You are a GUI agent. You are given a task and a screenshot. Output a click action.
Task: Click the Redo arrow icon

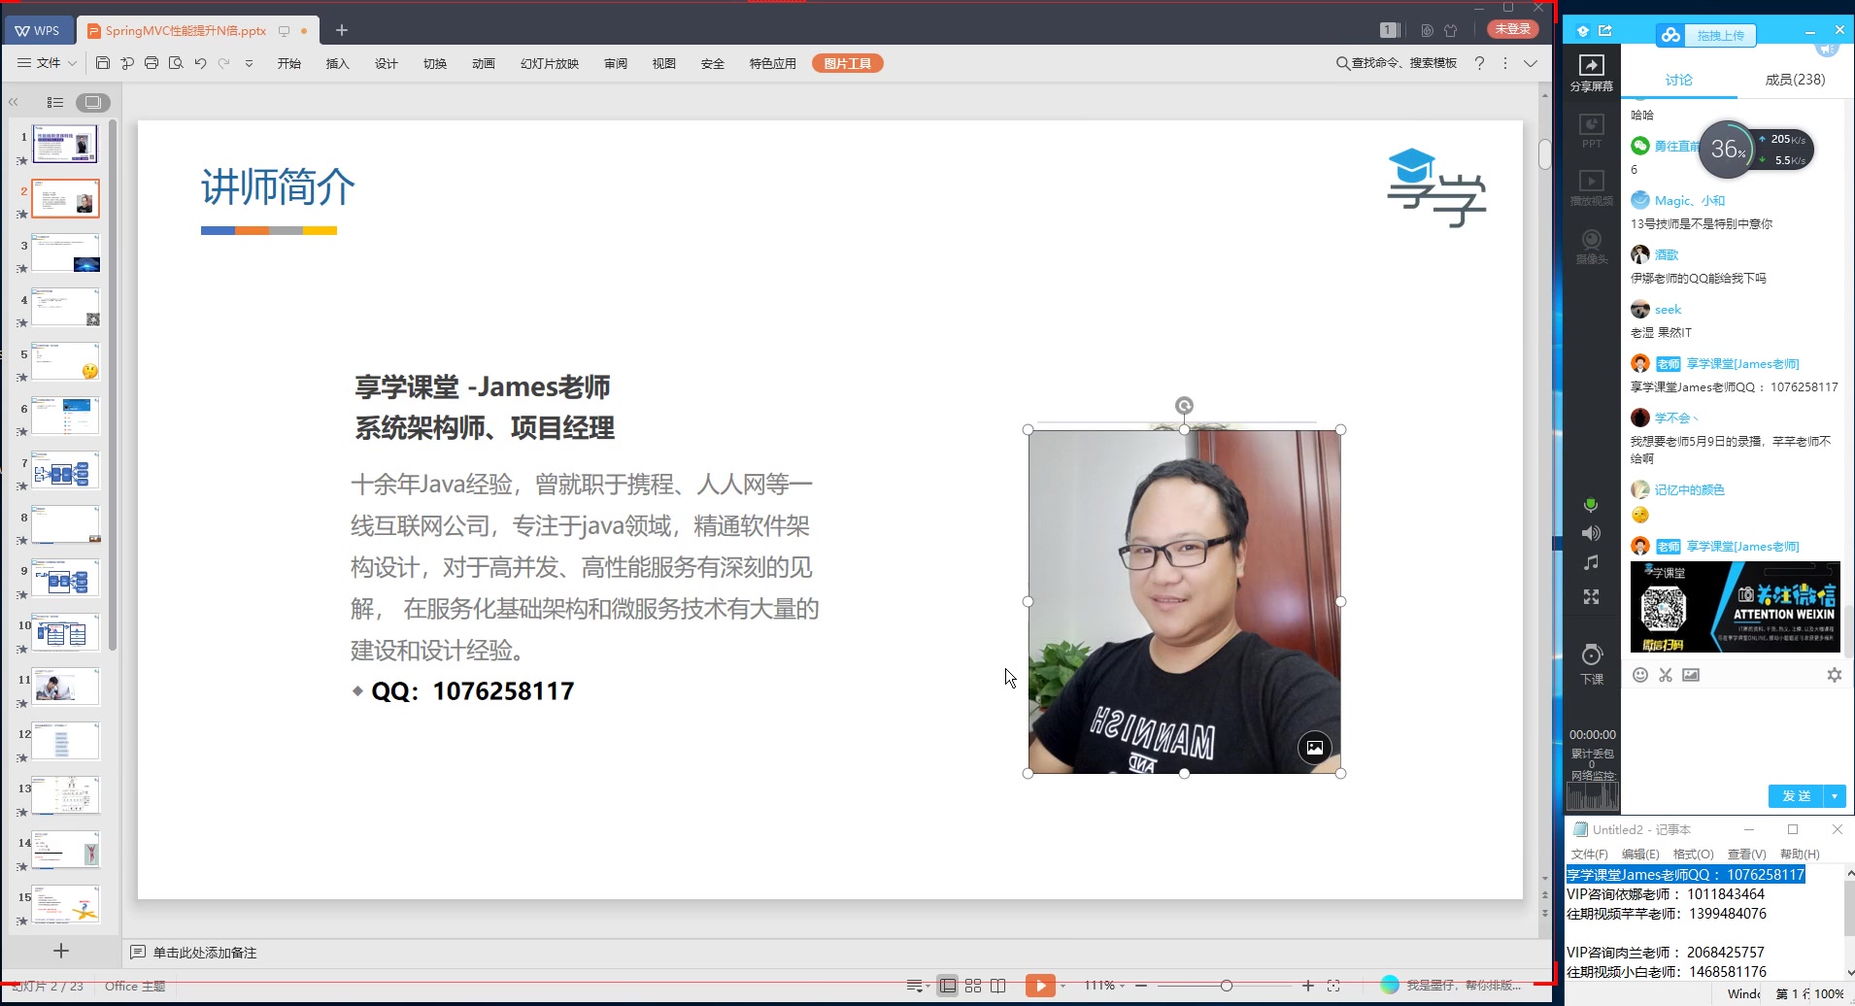pos(224,63)
